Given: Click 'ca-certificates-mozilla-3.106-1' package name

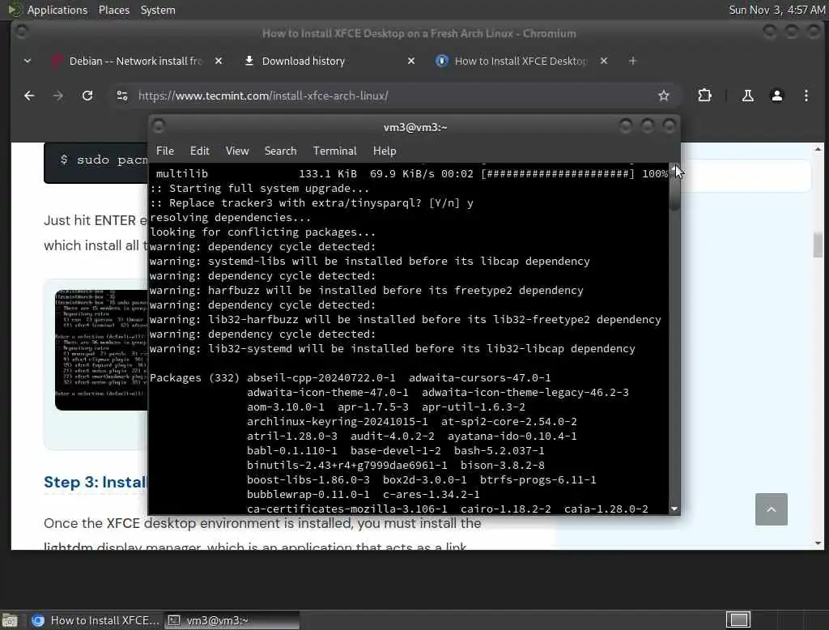Looking at the screenshot, I should click(346, 509).
